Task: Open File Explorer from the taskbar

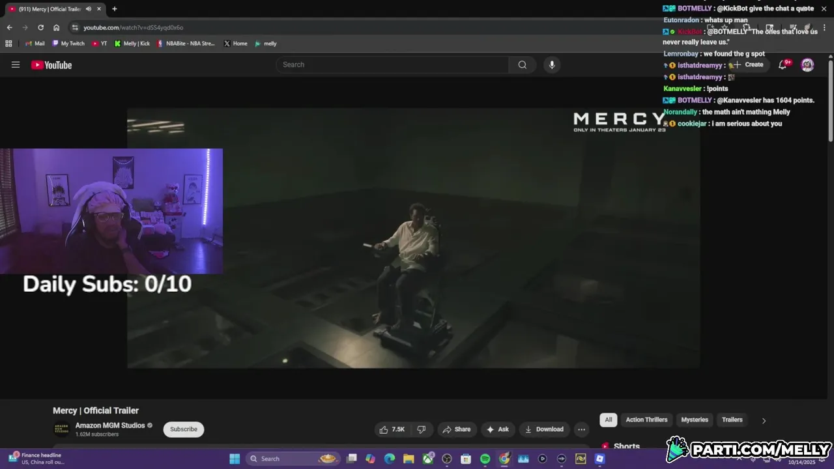Action: click(409, 459)
